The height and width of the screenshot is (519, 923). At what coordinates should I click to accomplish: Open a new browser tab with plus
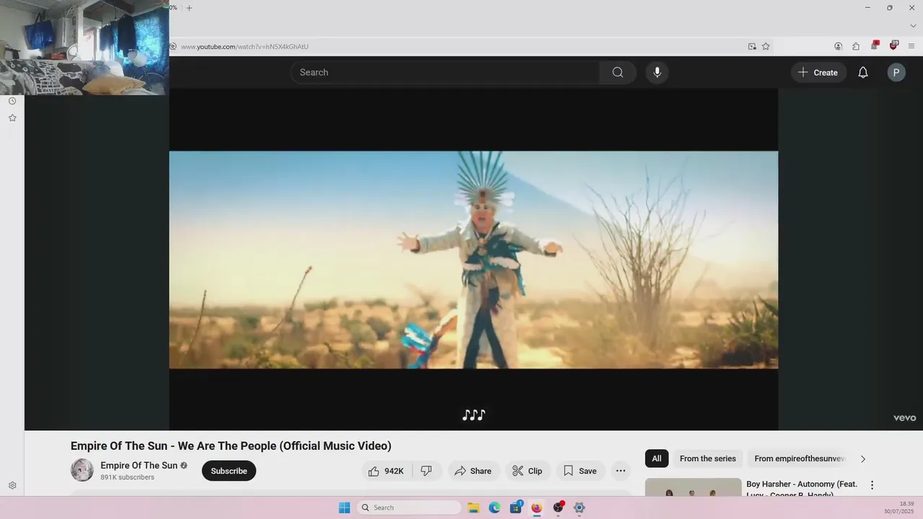(x=189, y=8)
